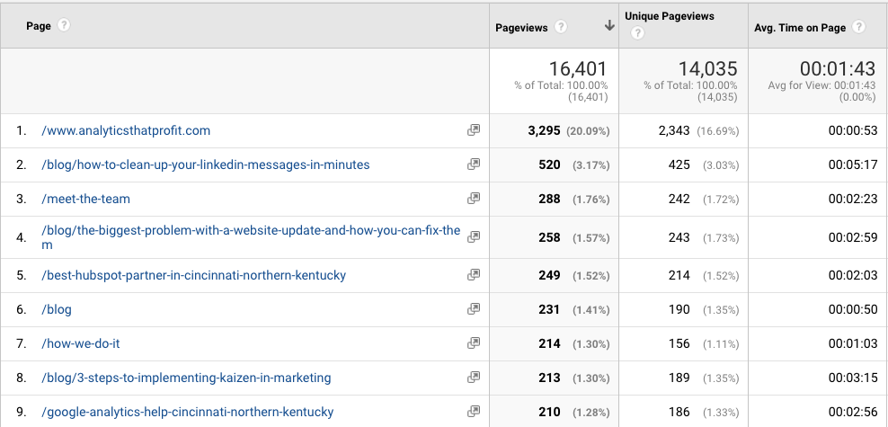888x427 pixels.
Task: Click the external link icon for /meet-the-team
Action: [x=474, y=198]
